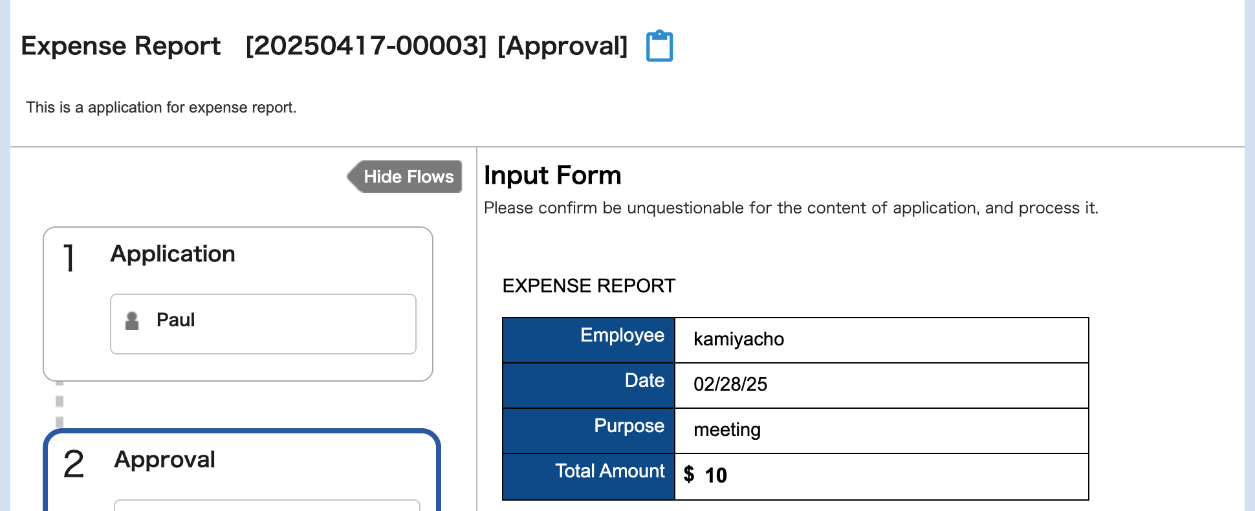The height and width of the screenshot is (511, 1255).
Task: Click the Hide Flows button
Action: click(405, 177)
